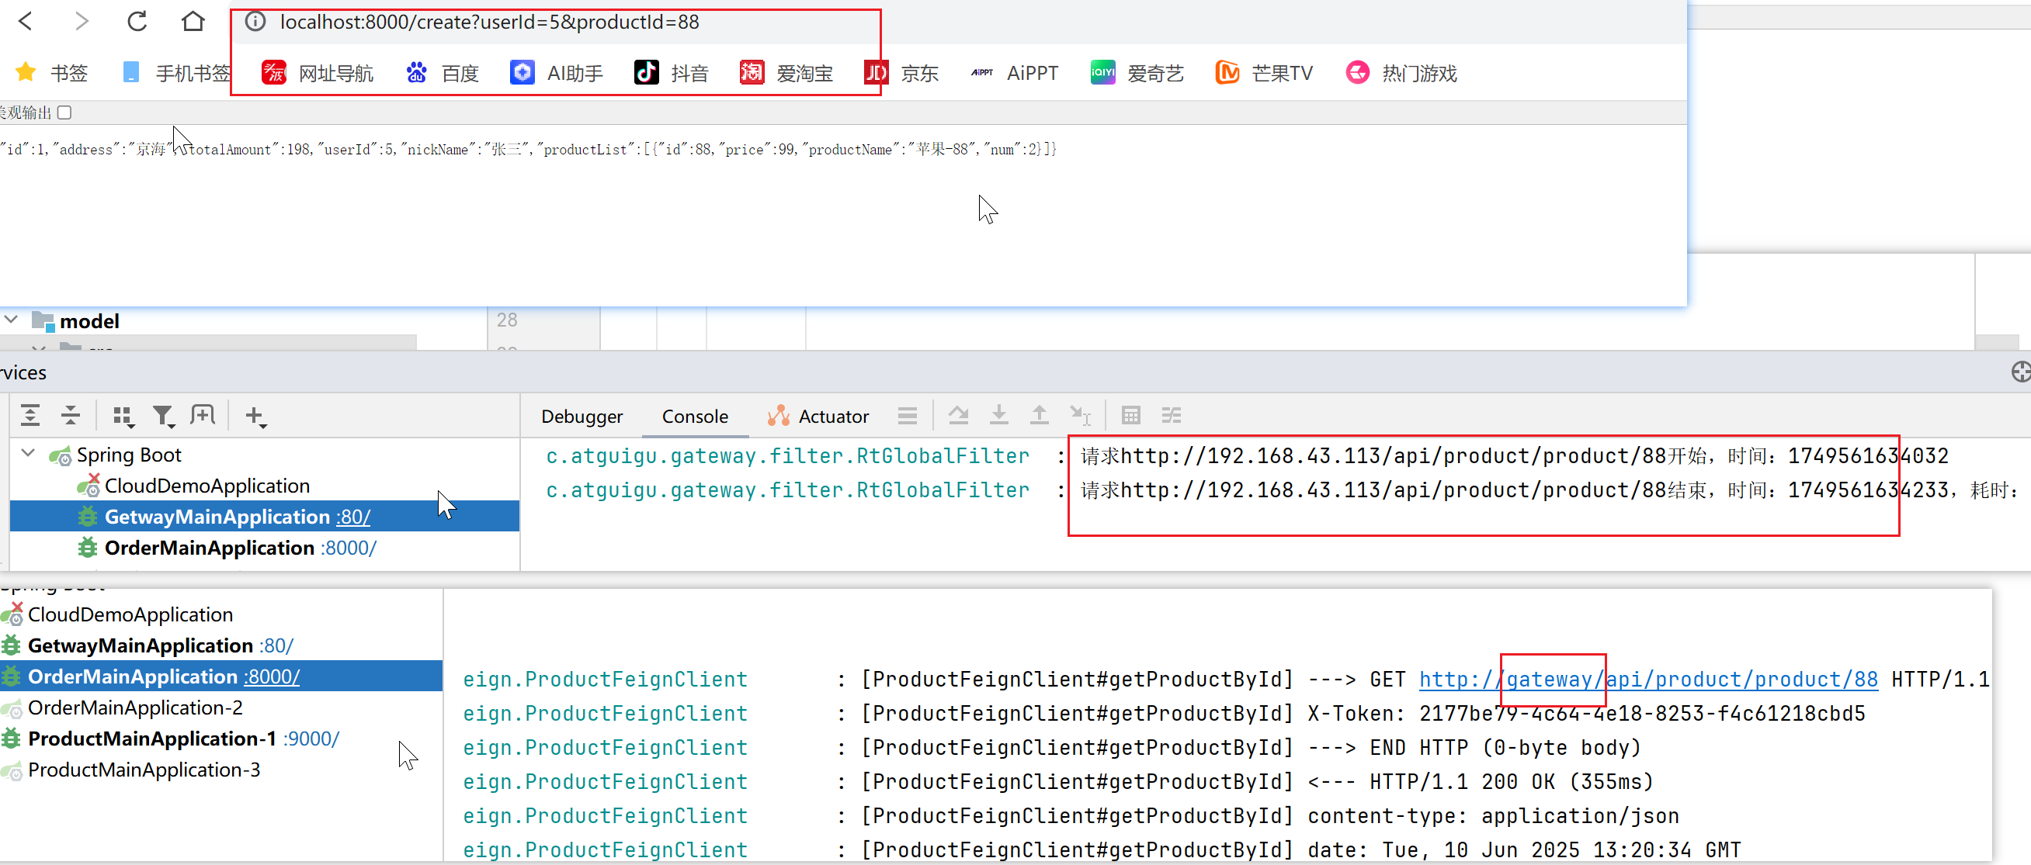Select the model module folder
The height and width of the screenshot is (865, 2031).
pyautogui.click(x=75, y=320)
